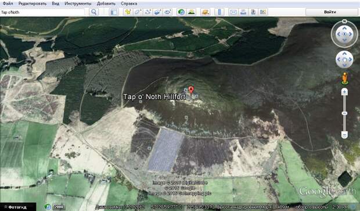This screenshot has height=211, width=360.
Task: Open the Справка menu
Action: pos(129,3)
